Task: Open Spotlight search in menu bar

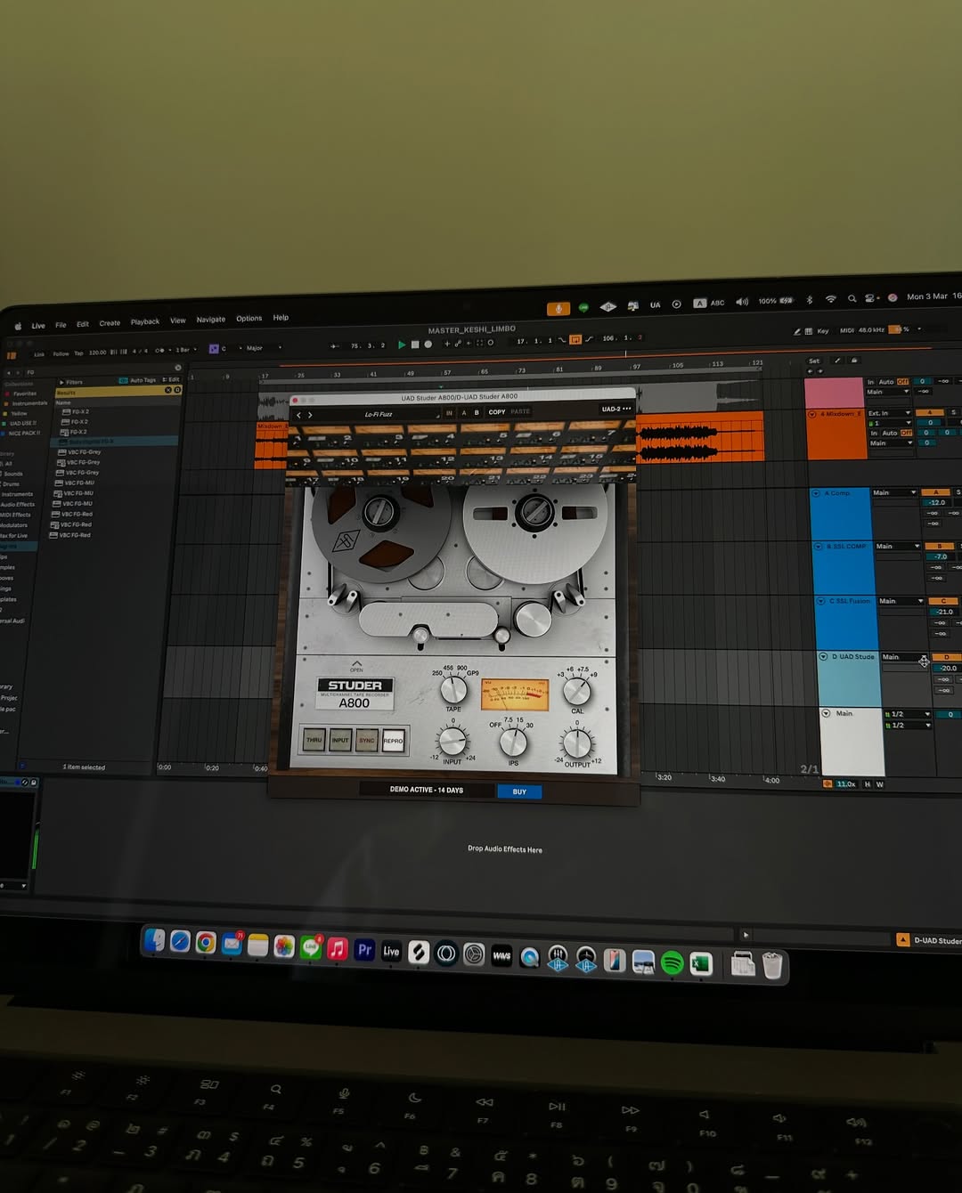Action: 852,298
